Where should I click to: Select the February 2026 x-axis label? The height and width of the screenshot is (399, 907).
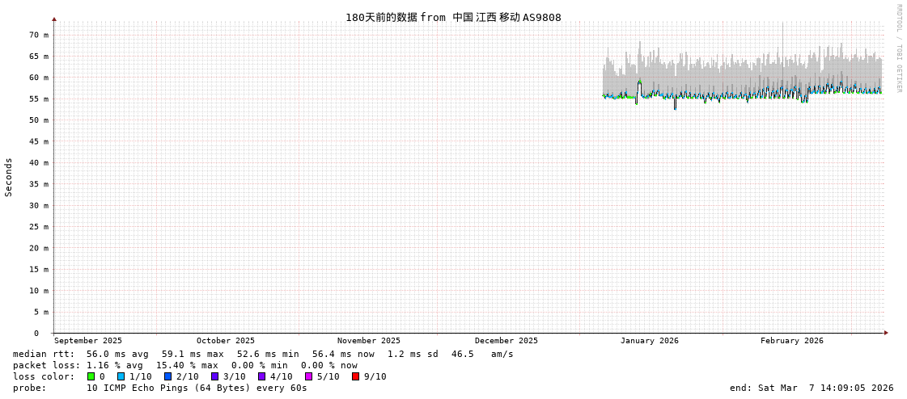(x=791, y=341)
